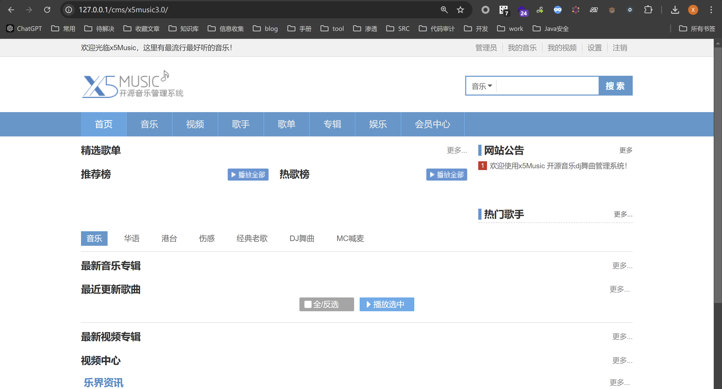Expand the 音乐 search type dropdown
722x389 pixels.
[x=482, y=86]
